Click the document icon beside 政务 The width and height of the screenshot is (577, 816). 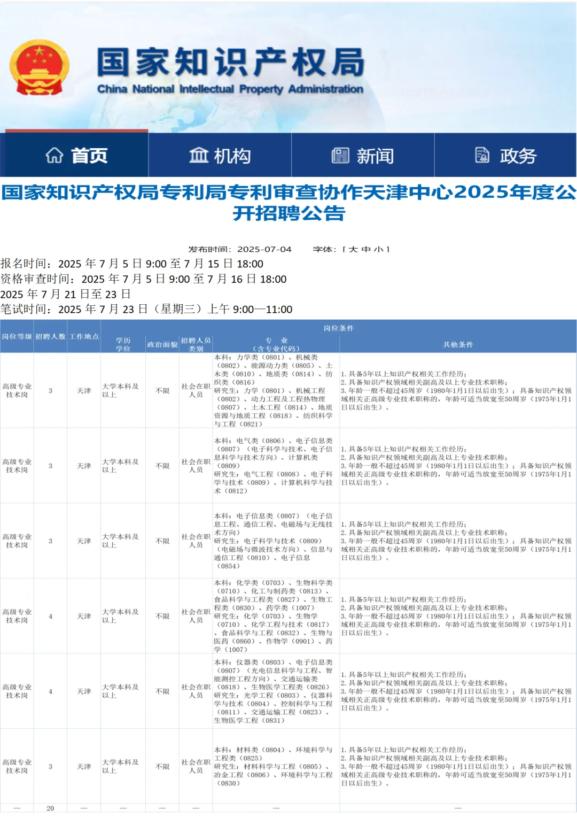tap(482, 155)
